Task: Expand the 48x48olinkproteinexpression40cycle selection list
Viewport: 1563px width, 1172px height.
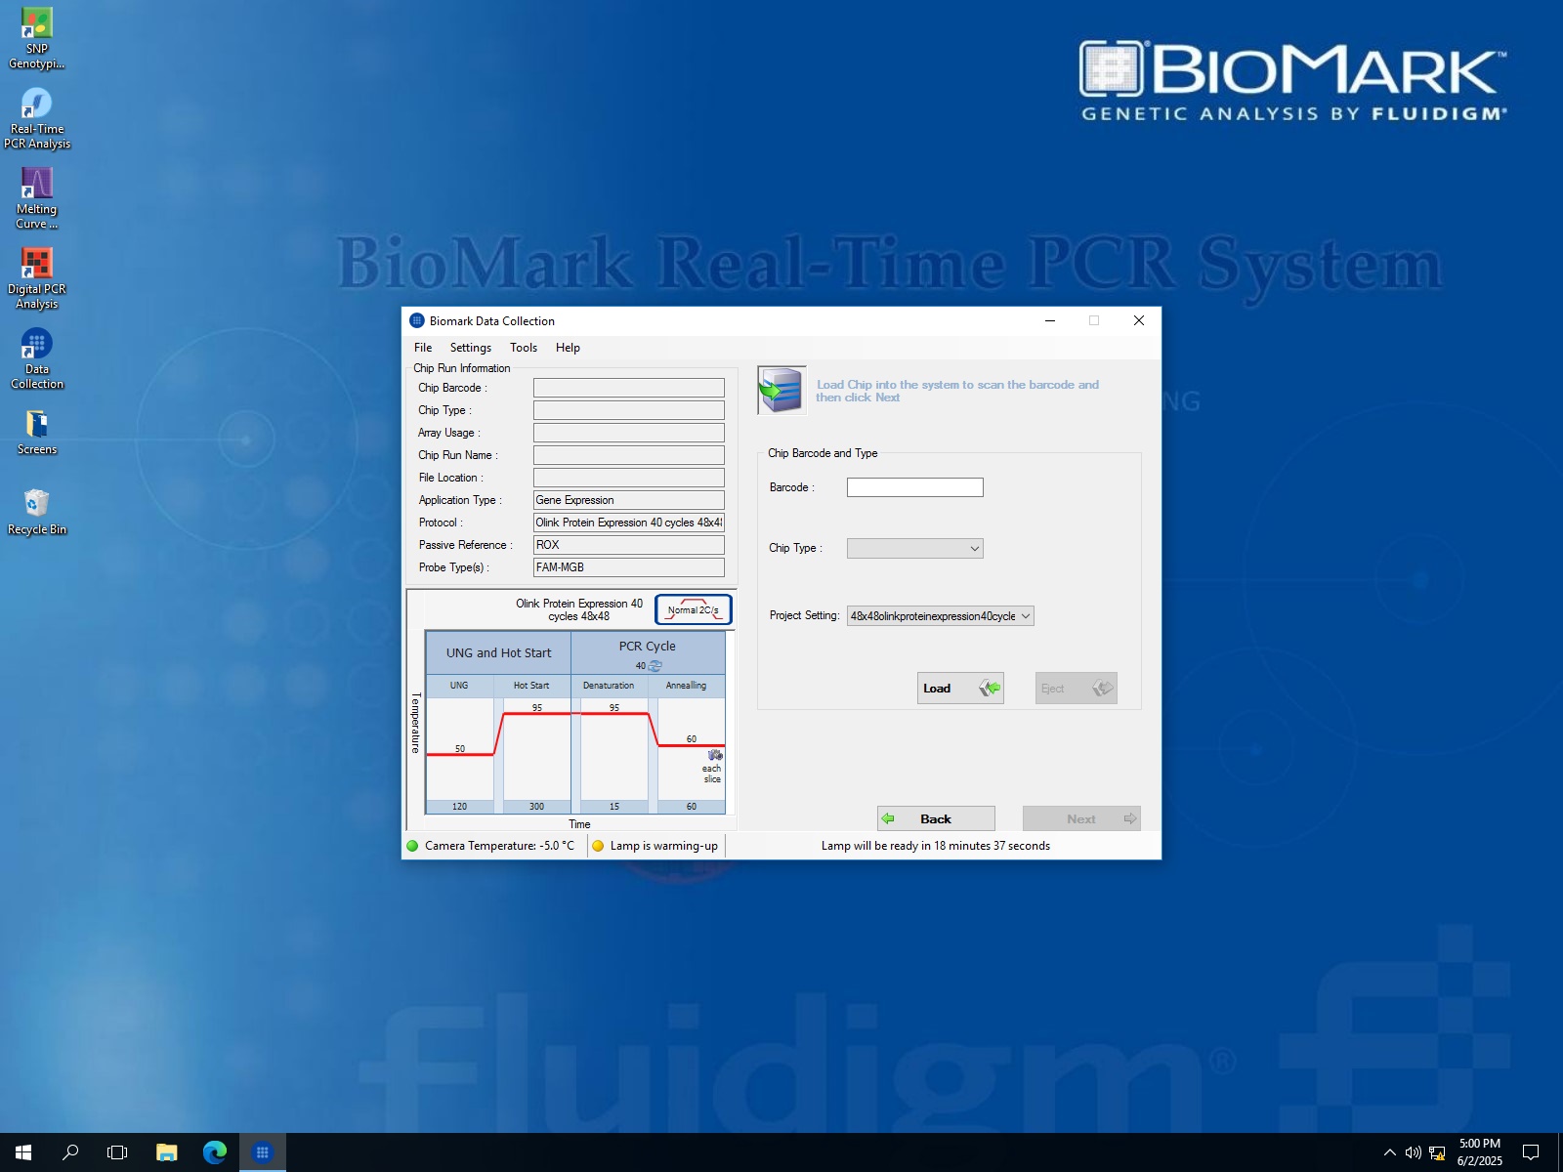Action: coord(1024,615)
